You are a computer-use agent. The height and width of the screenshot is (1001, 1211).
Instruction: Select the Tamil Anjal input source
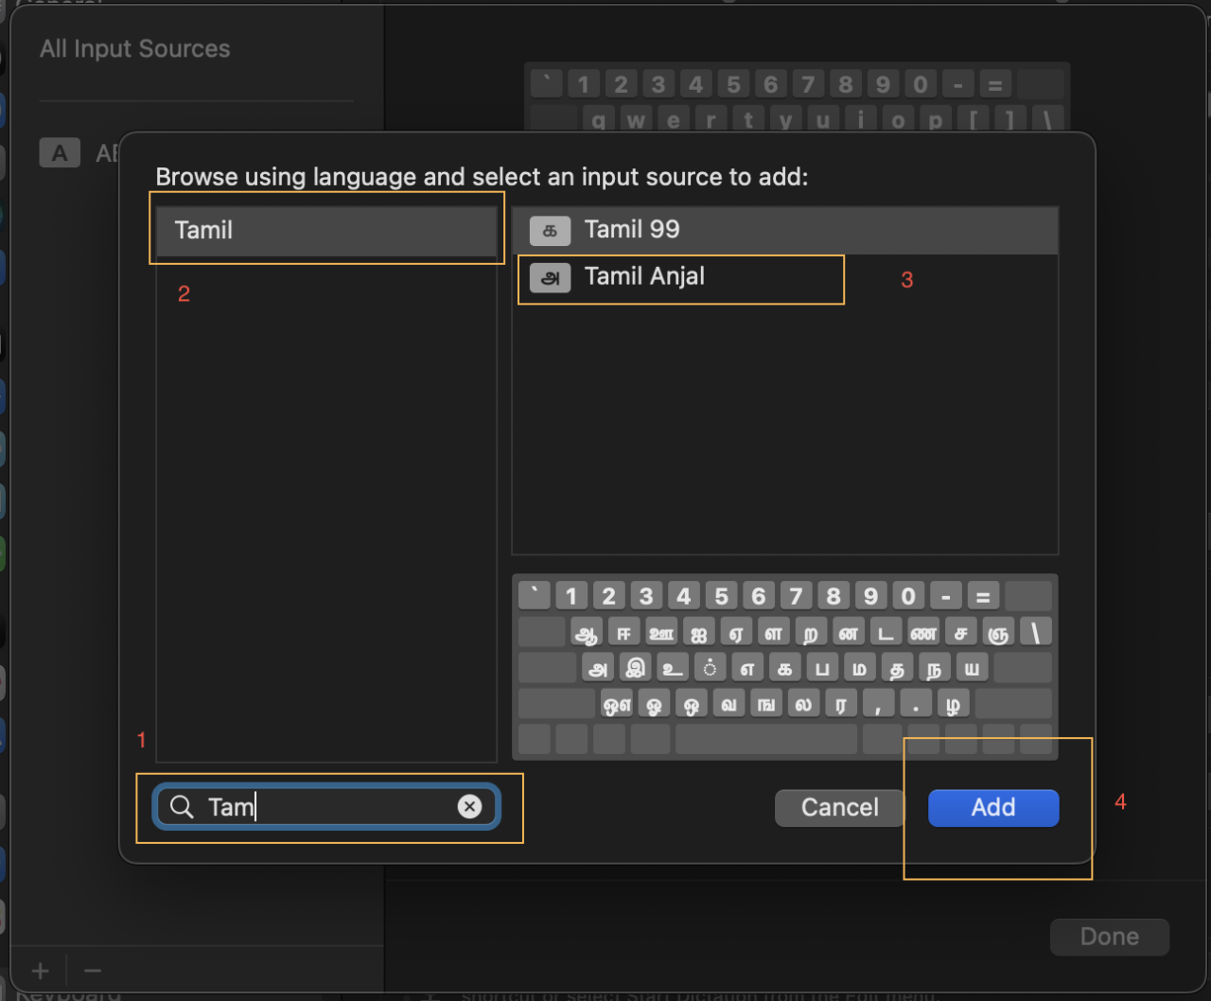click(681, 277)
